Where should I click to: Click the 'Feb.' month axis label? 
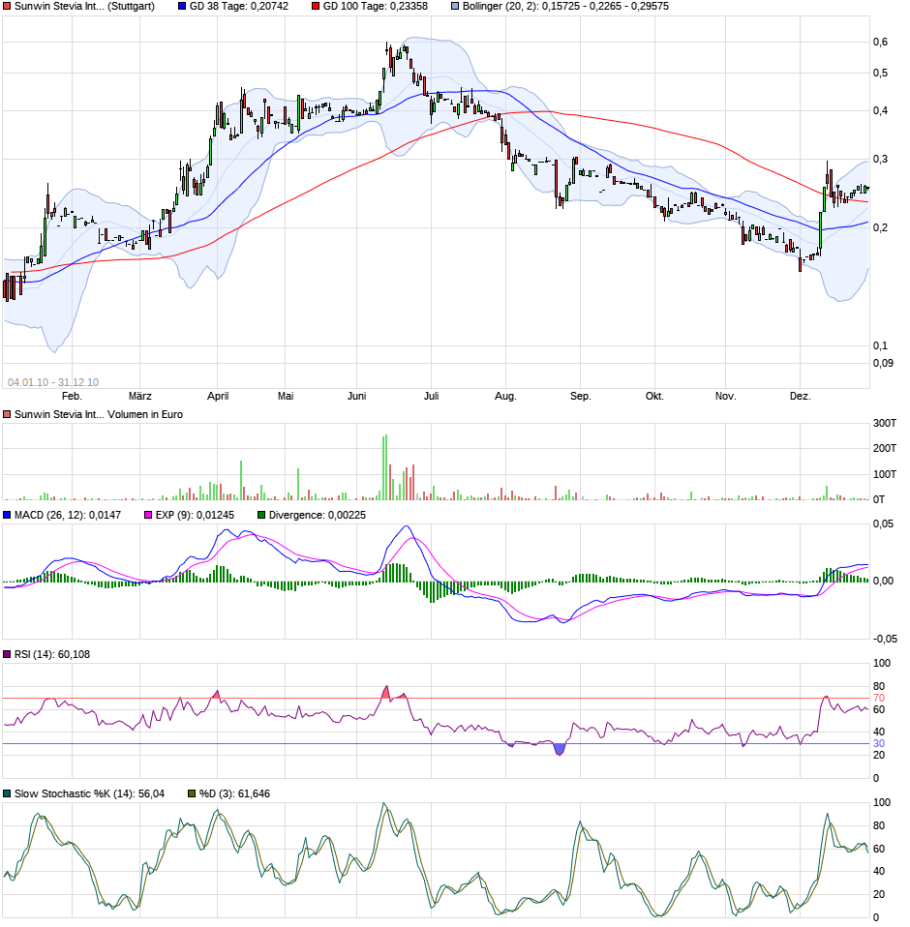72,396
